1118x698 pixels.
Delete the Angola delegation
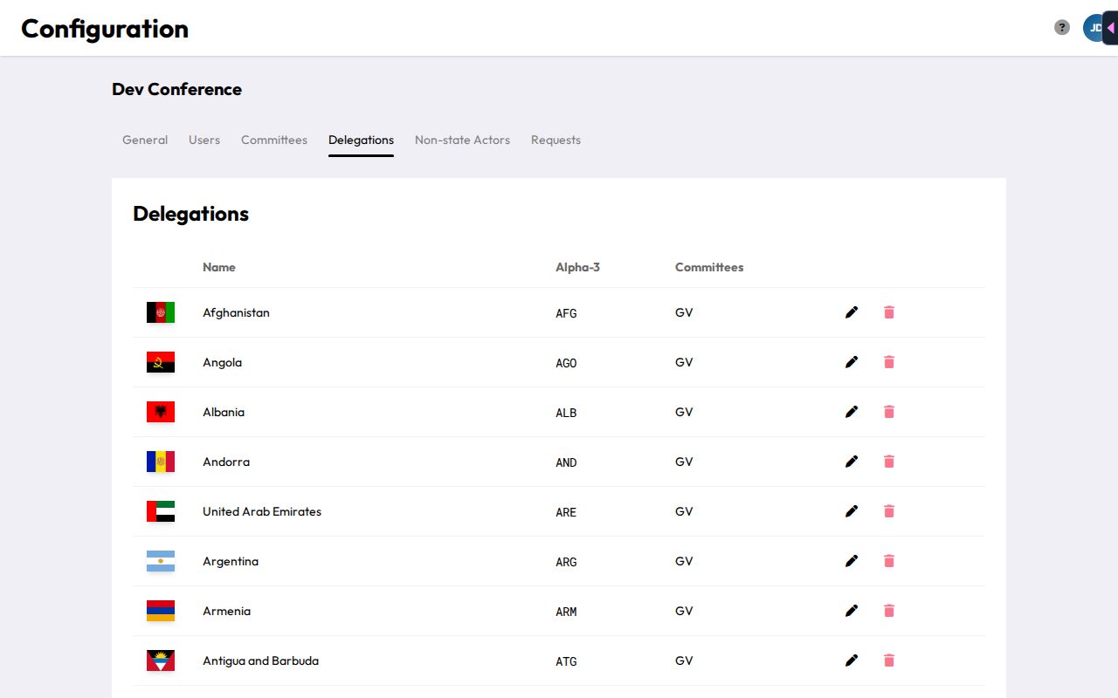(889, 362)
